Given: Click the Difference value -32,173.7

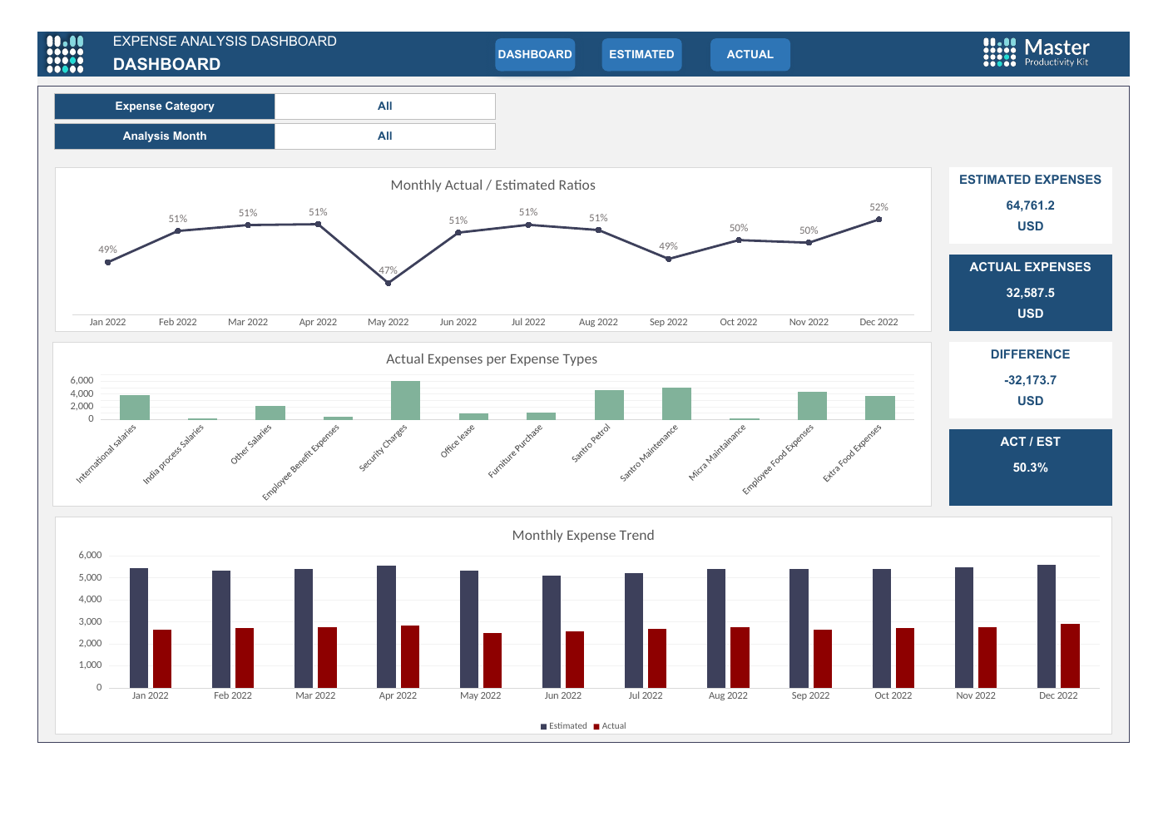Looking at the screenshot, I should [1030, 380].
